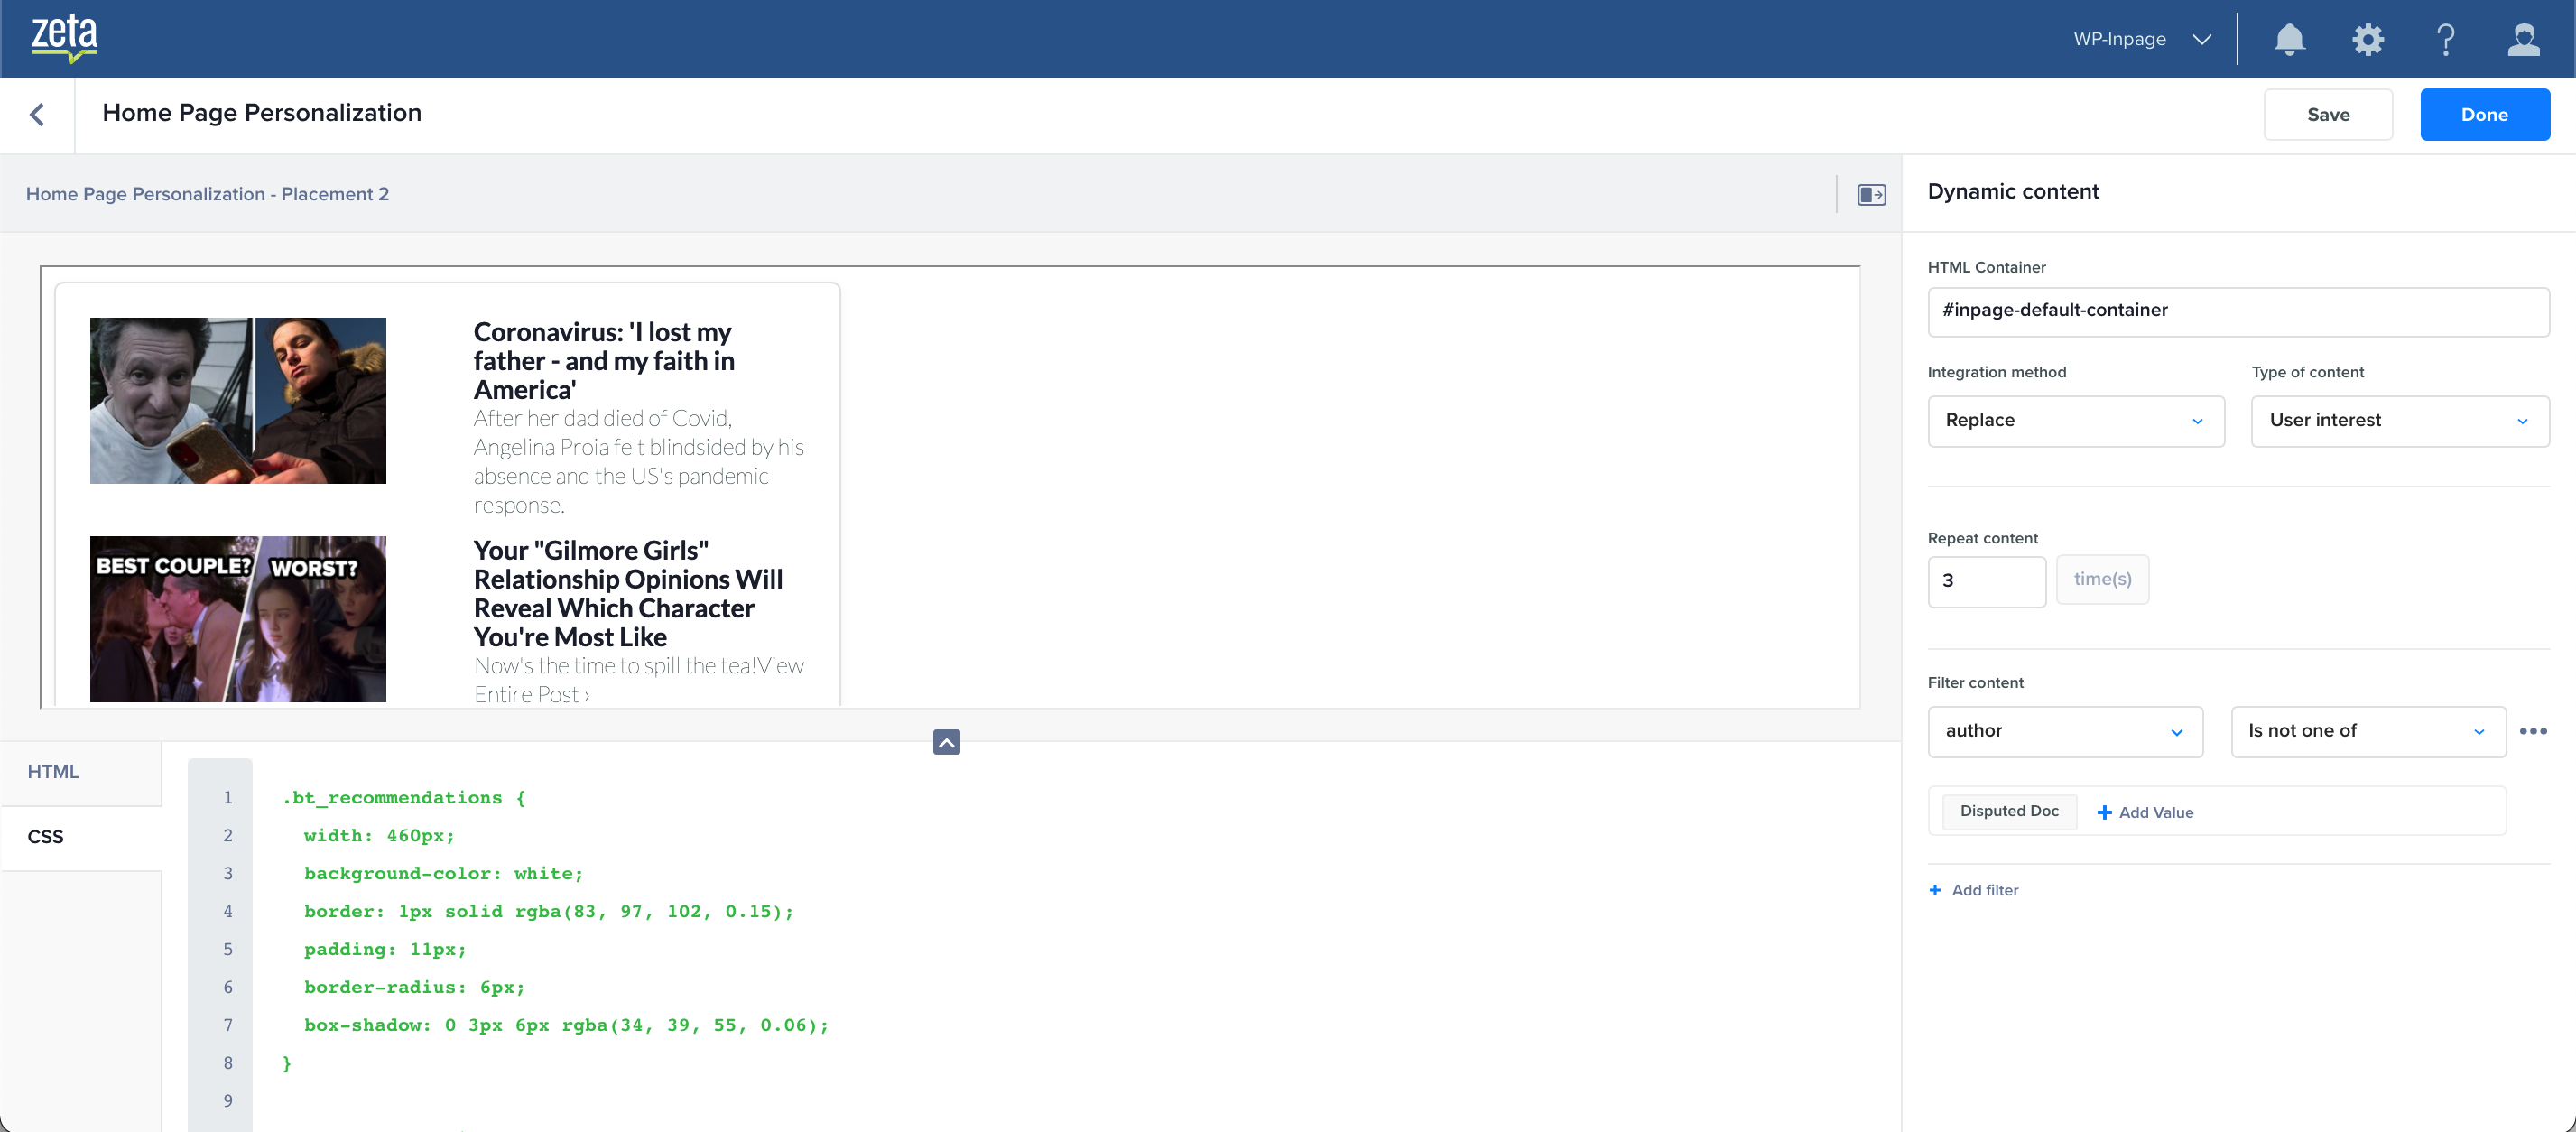Open the WP-Inpage account dropdown
This screenshot has width=2576, height=1132.
click(x=2141, y=39)
